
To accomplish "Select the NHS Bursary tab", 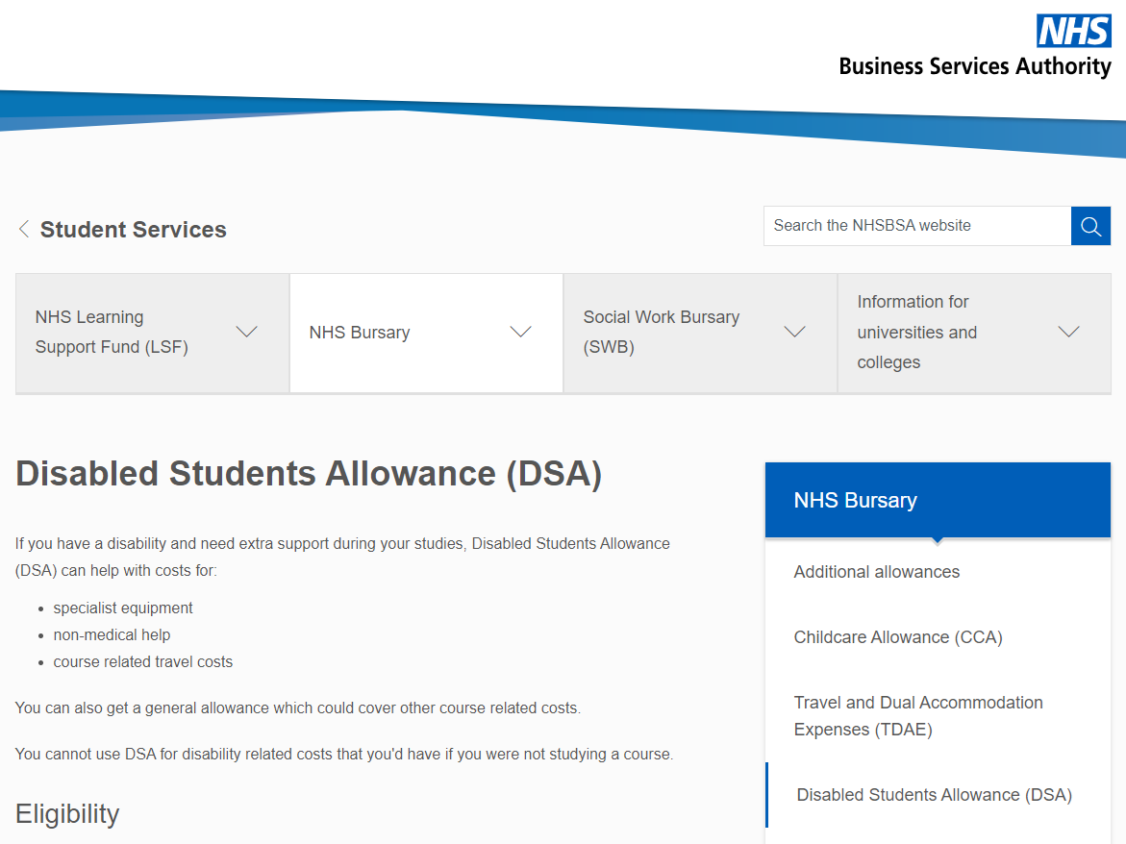I will tap(360, 332).
